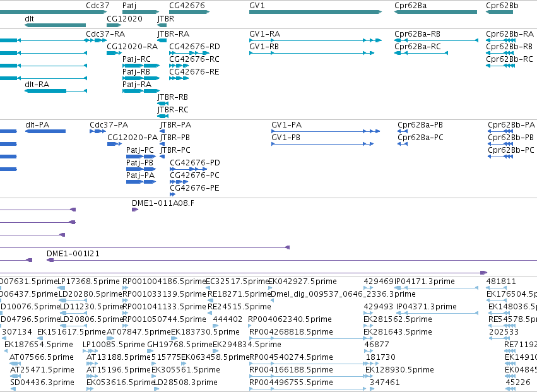Select the Patj-PB protein label

click(139, 163)
